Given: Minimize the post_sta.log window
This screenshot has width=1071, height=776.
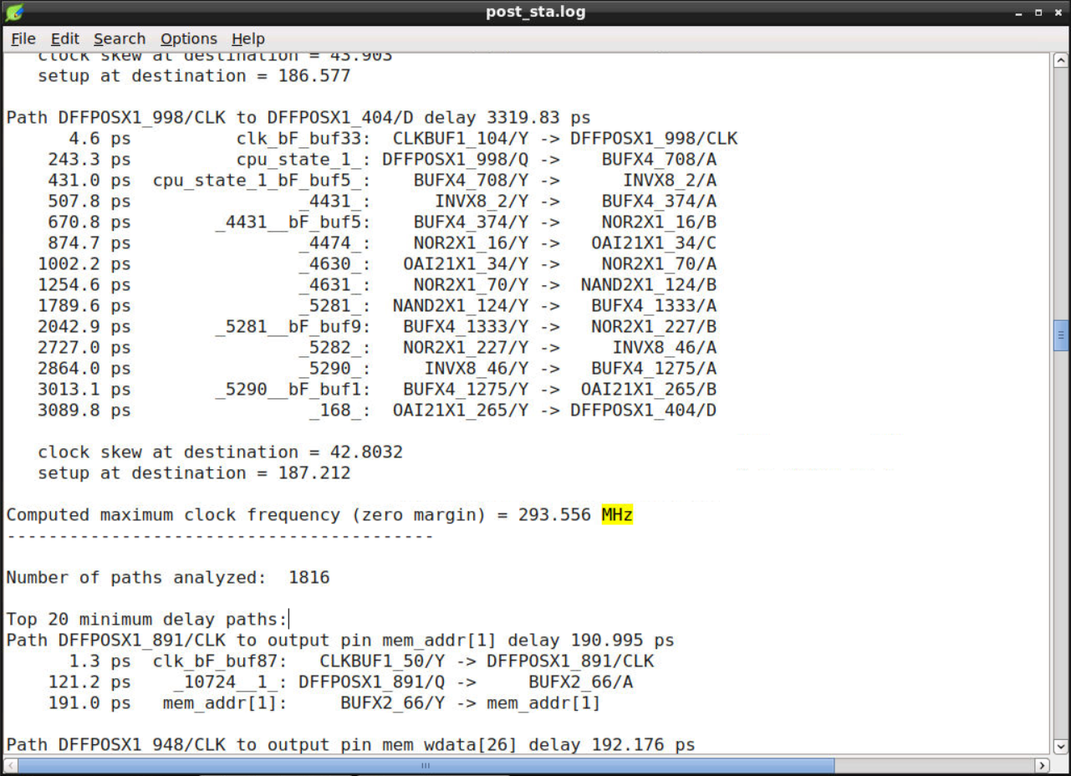Looking at the screenshot, I should coord(1017,13).
